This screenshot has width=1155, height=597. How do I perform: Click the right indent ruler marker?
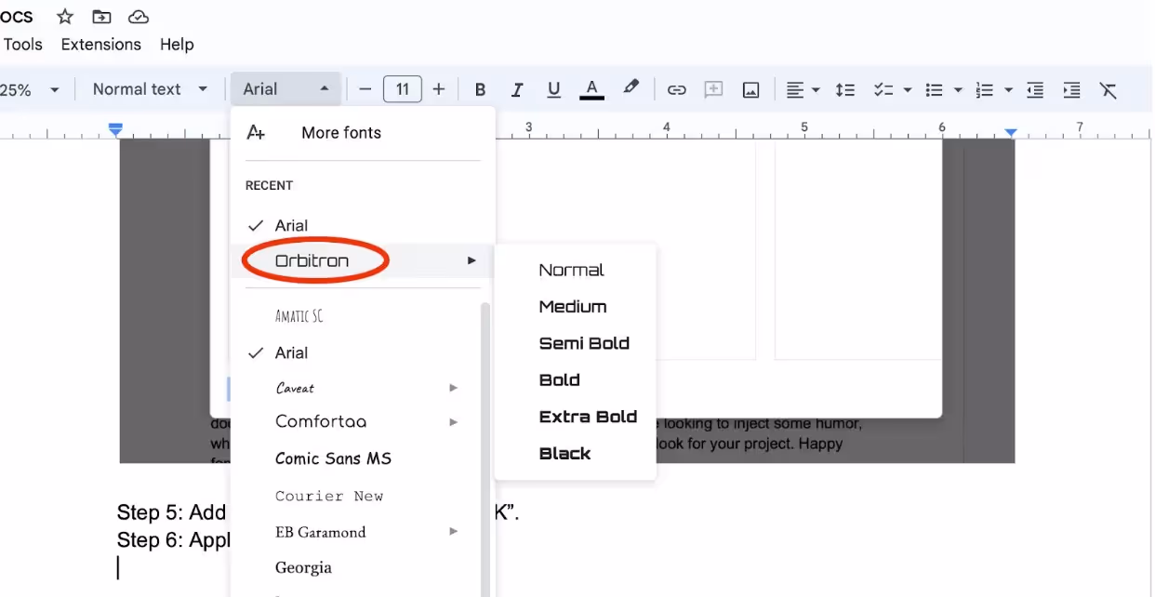[x=1011, y=133]
